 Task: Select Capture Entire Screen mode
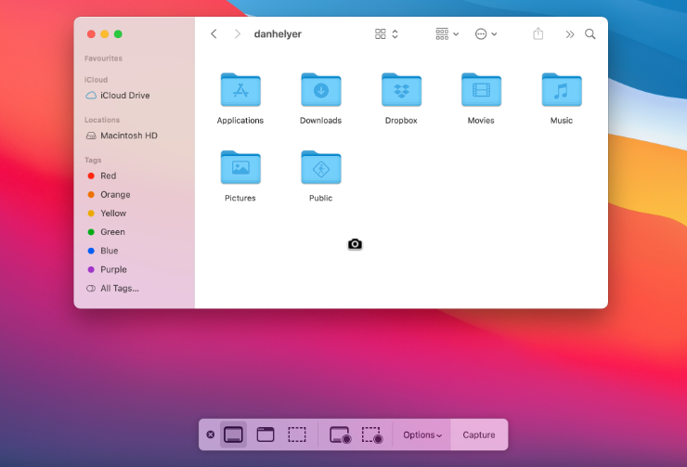[233, 435]
